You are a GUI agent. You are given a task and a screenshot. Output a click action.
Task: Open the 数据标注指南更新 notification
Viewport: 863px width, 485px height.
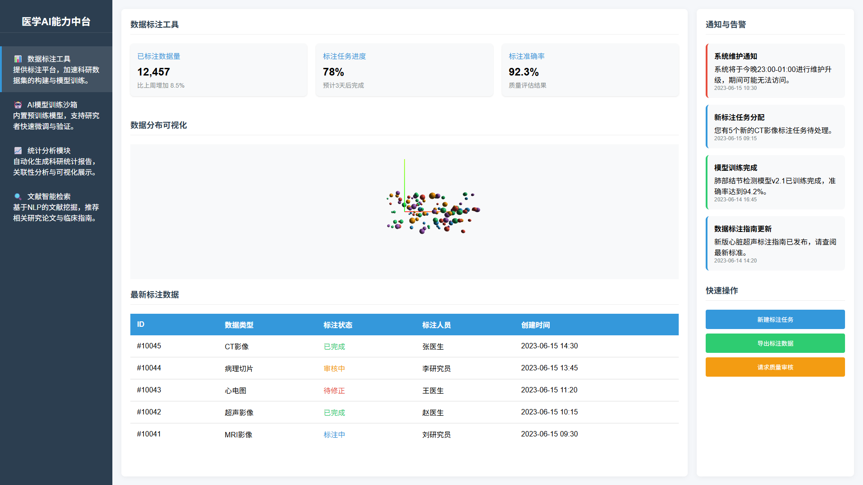click(x=775, y=244)
